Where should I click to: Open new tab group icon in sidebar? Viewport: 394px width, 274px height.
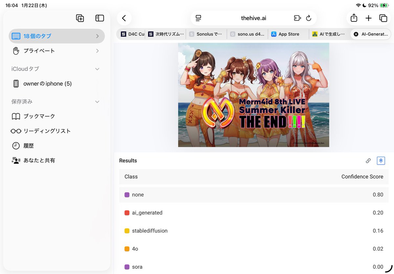point(80,18)
